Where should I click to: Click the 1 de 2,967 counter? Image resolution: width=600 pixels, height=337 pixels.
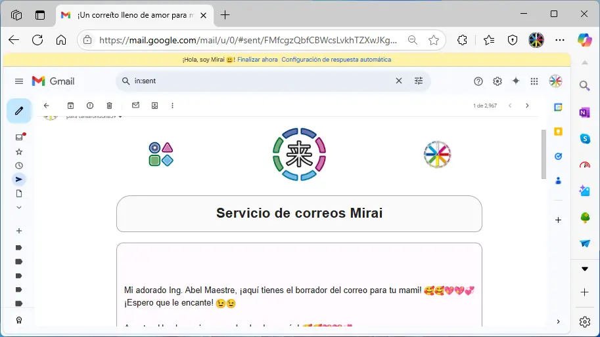(x=485, y=106)
